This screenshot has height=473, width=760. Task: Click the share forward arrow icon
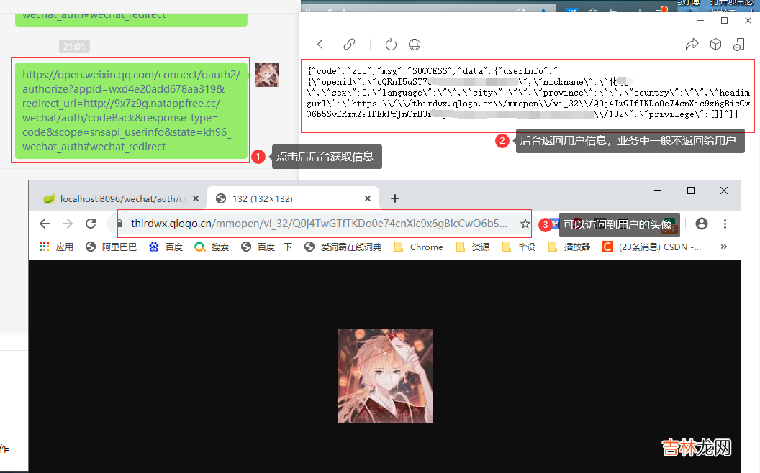[692, 45]
